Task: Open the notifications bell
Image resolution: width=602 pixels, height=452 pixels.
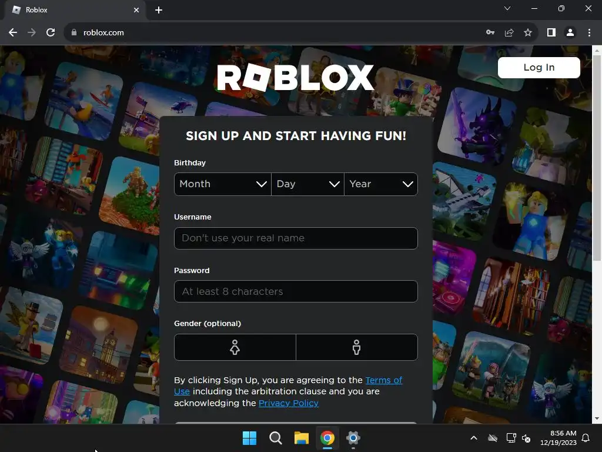Action: click(x=586, y=438)
